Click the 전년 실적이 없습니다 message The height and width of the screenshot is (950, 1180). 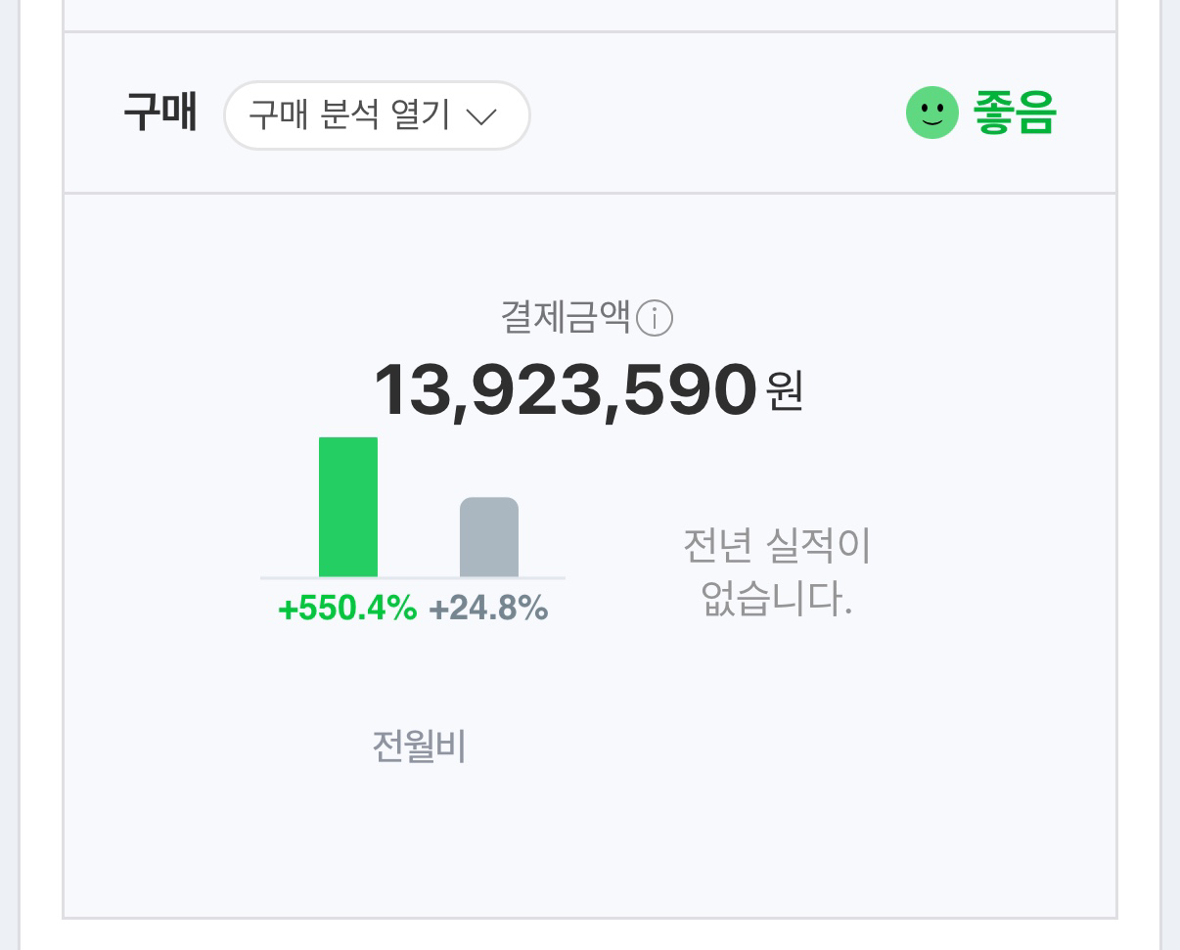[777, 571]
